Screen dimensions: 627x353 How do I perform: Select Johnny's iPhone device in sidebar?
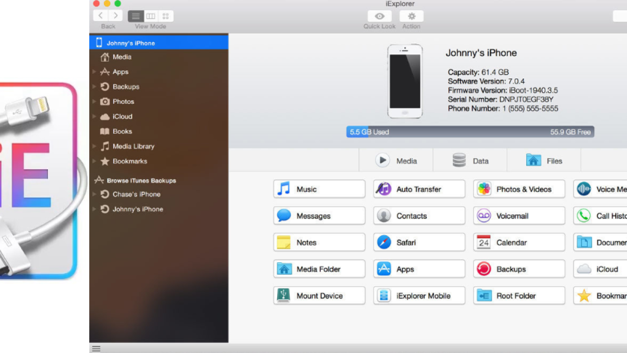[x=159, y=43]
